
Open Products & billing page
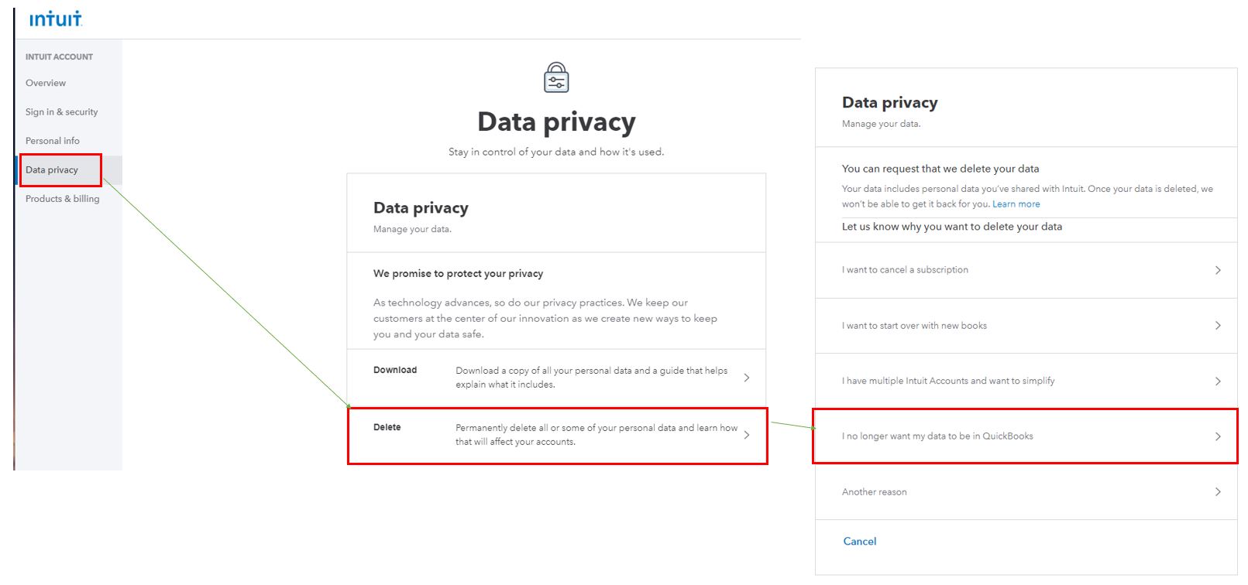(62, 199)
